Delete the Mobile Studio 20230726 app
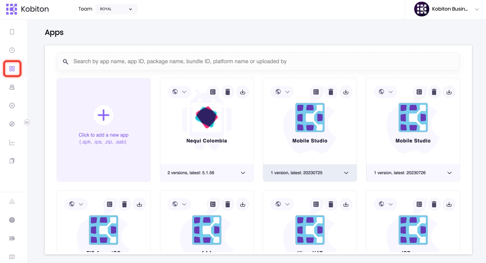Viewport: 486px width, 263px height. (x=434, y=92)
